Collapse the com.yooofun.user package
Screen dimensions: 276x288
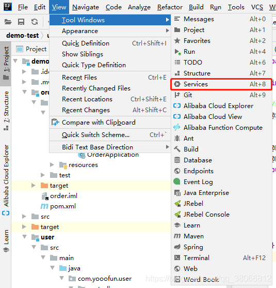62,278
